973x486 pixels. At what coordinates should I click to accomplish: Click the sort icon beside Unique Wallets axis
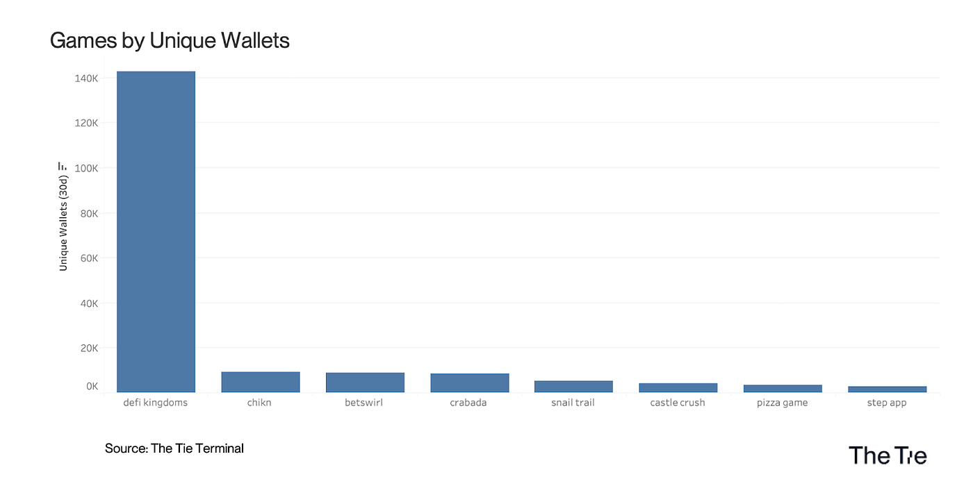point(63,166)
